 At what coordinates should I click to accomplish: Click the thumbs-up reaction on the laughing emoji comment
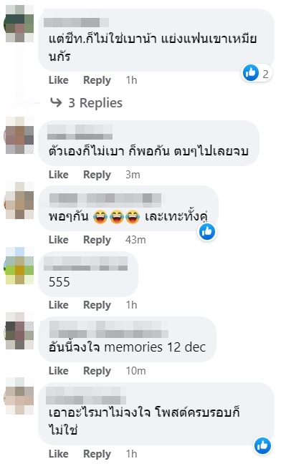pyautogui.click(x=207, y=232)
